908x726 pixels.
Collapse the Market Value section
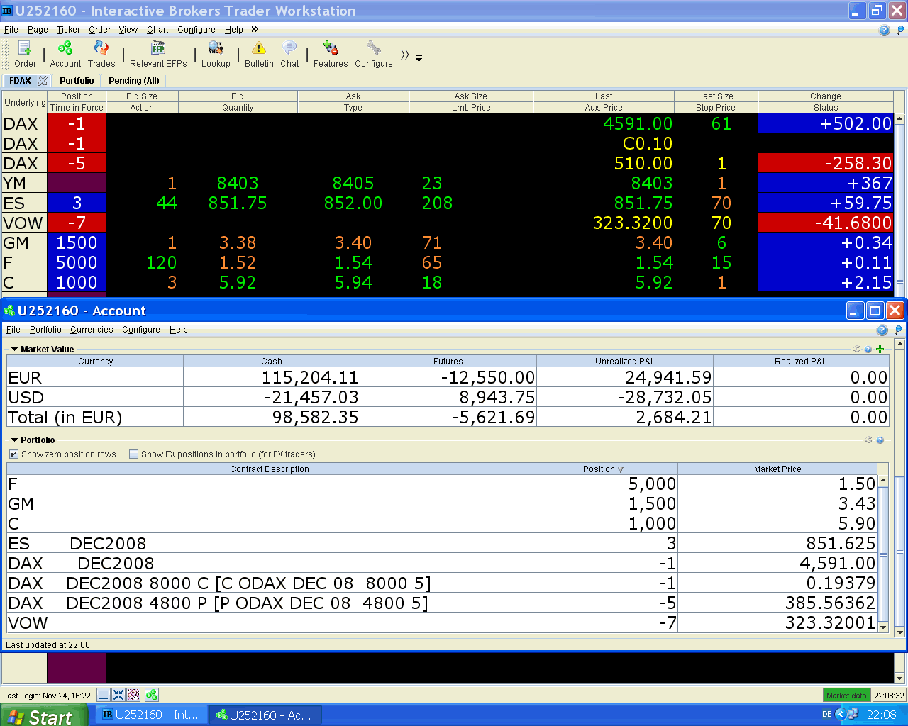14,350
